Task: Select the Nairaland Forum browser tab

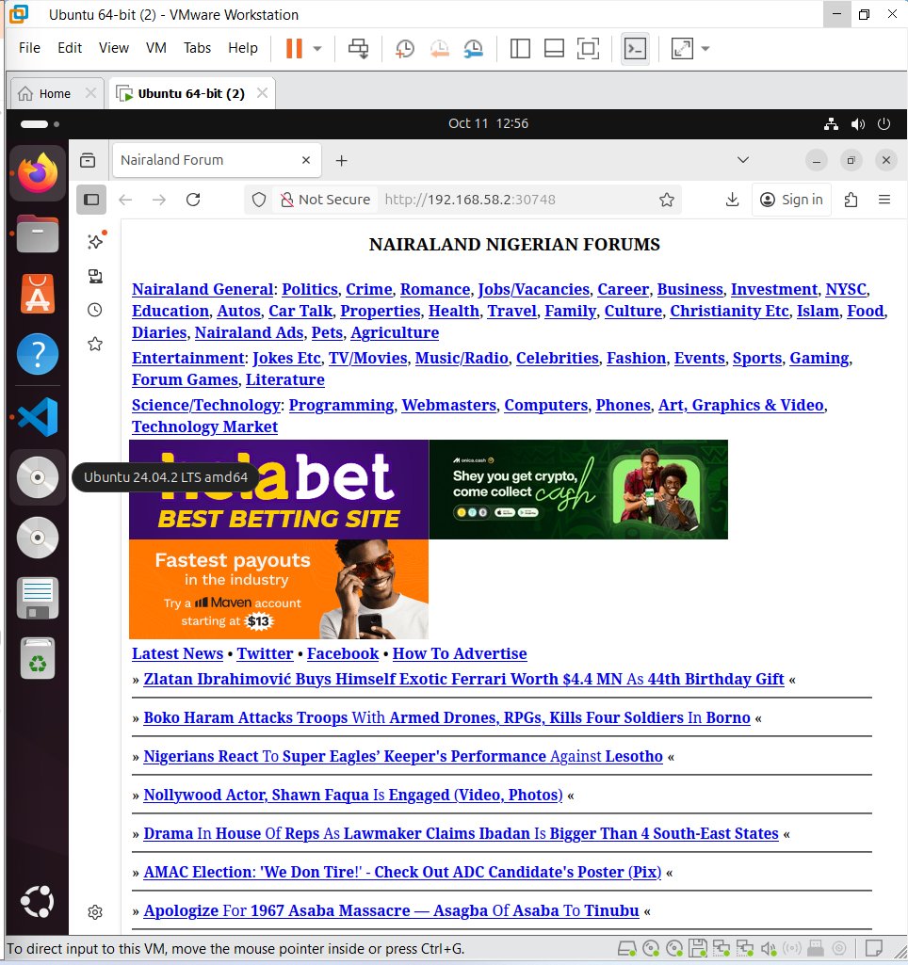Action: click(217, 160)
